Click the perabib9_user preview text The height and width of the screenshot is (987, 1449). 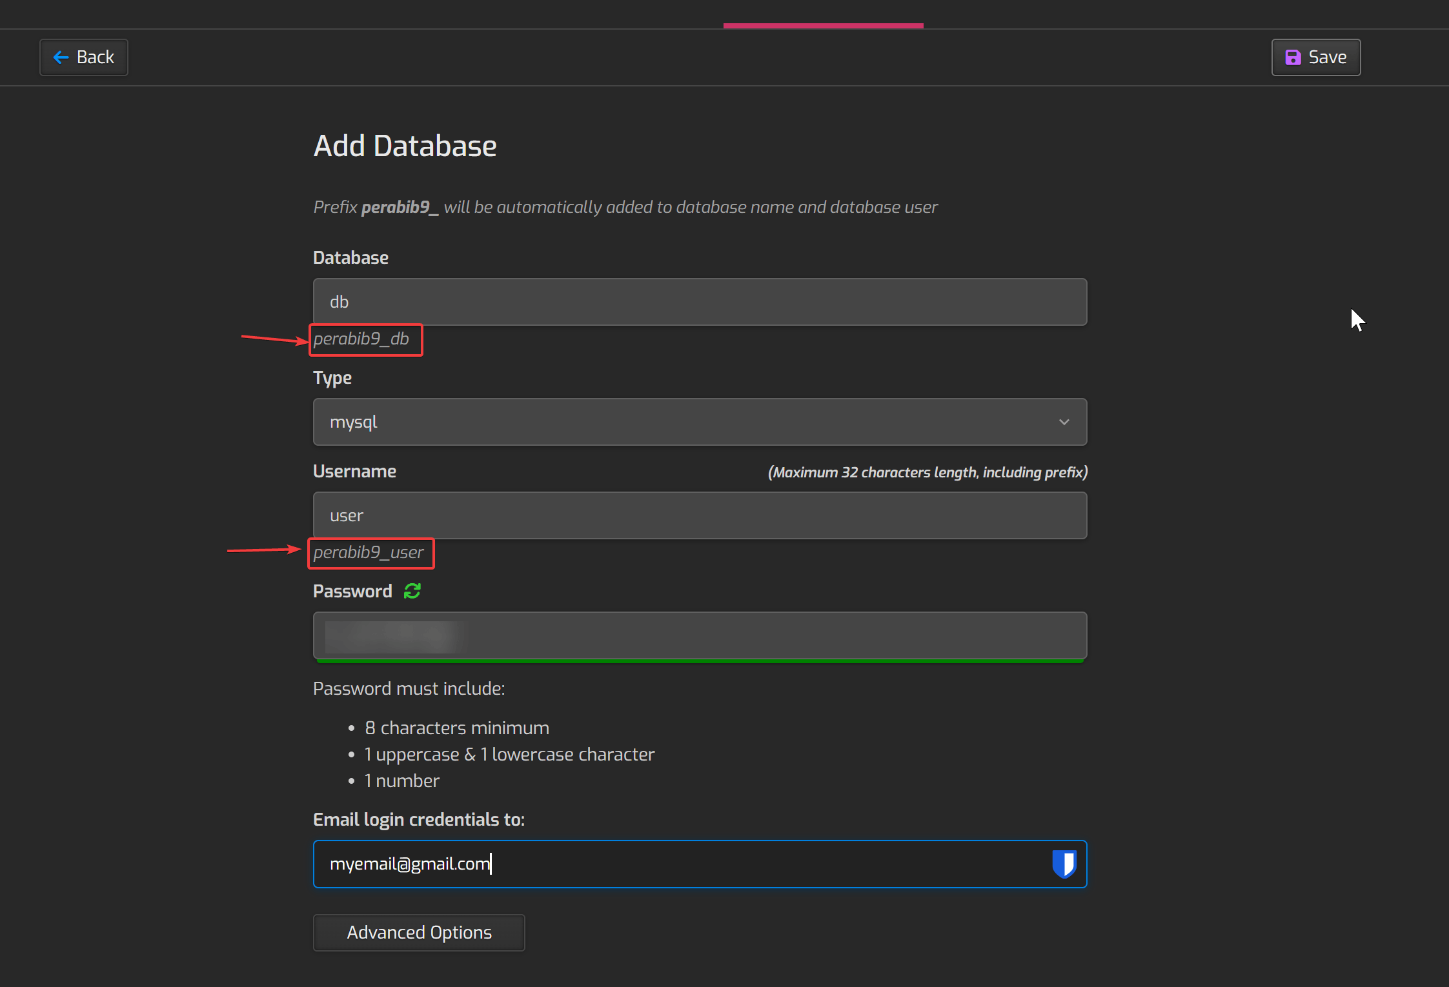coord(369,552)
